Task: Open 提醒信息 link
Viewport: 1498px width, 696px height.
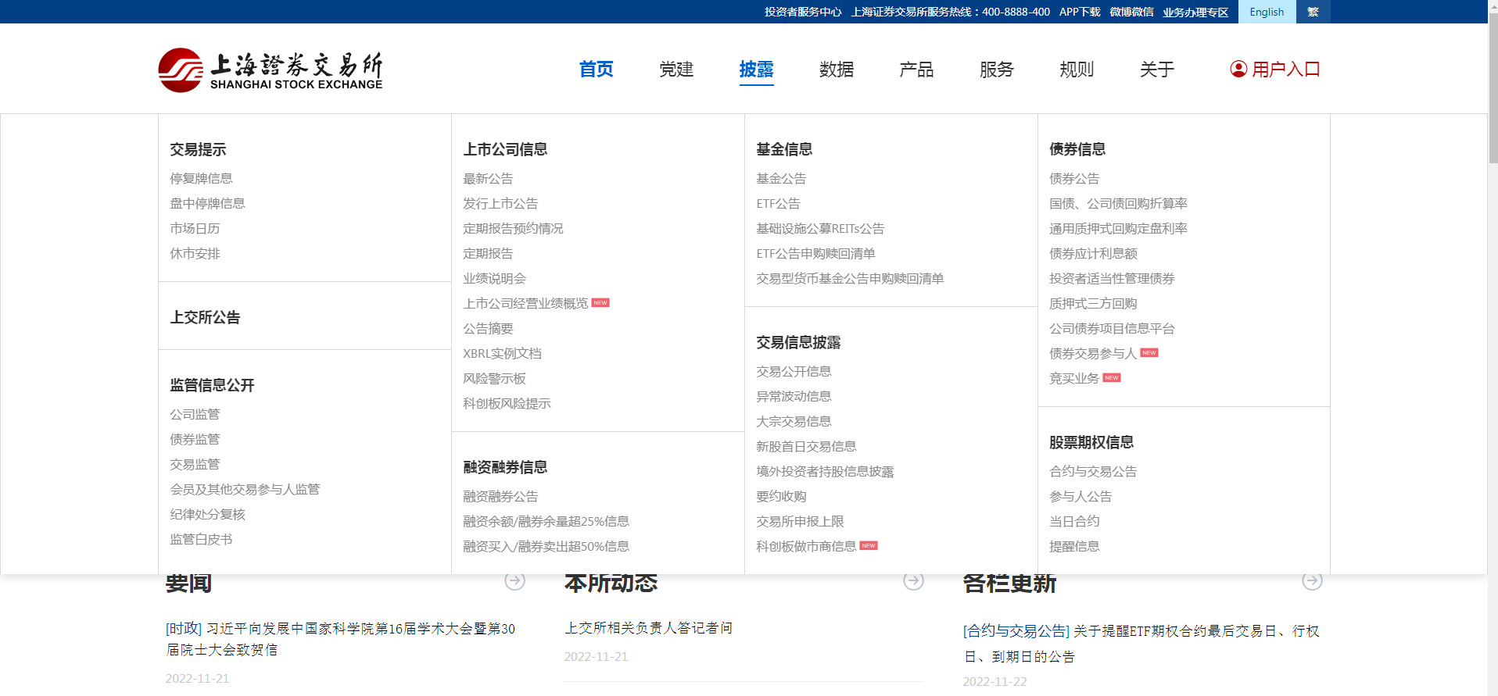Action: 1074,546
